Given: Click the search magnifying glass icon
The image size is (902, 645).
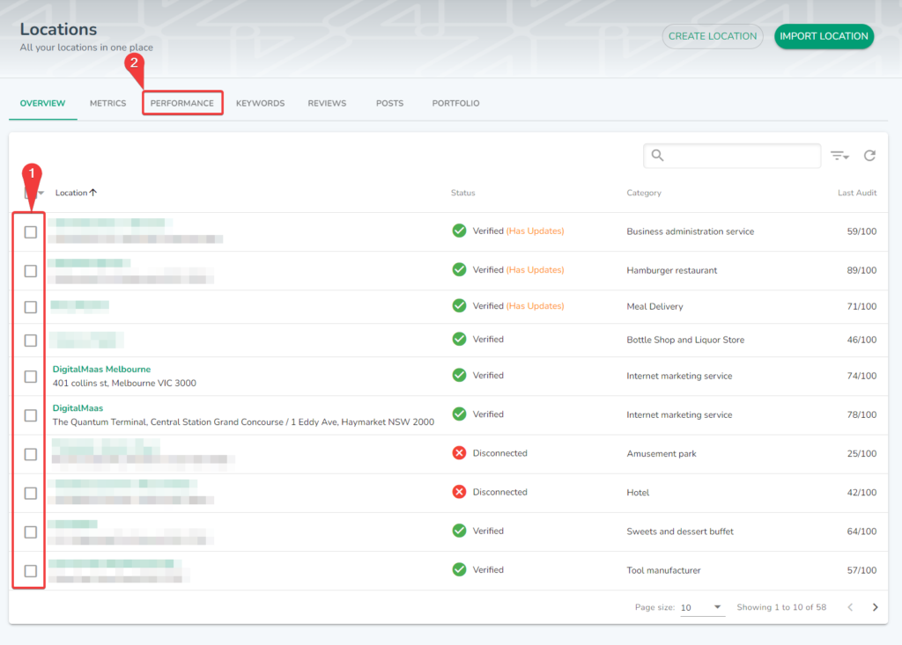Looking at the screenshot, I should pos(658,155).
